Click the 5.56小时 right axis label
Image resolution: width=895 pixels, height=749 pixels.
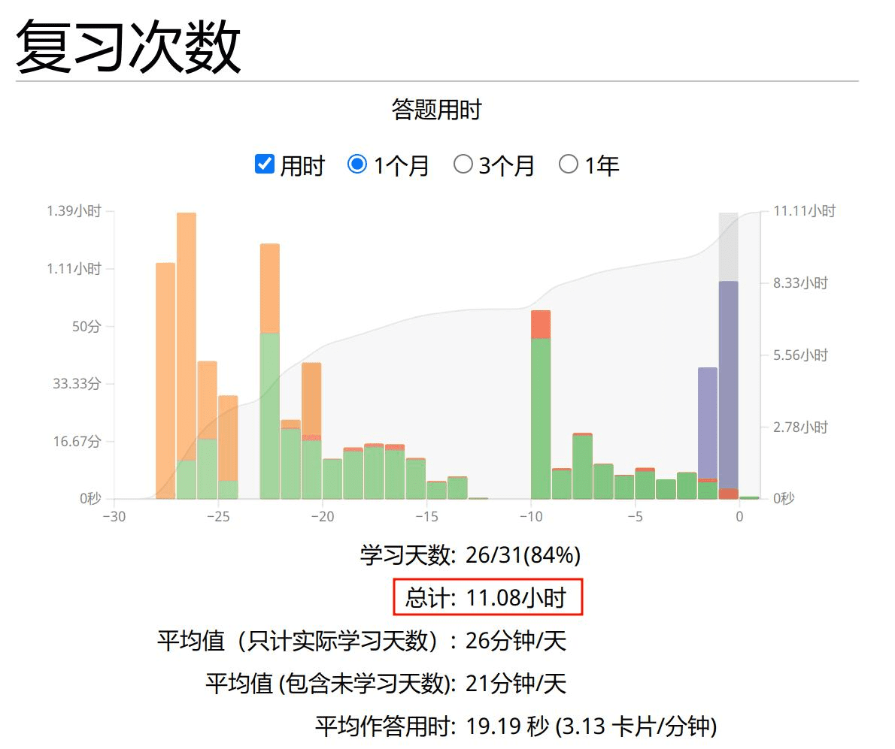(x=800, y=355)
